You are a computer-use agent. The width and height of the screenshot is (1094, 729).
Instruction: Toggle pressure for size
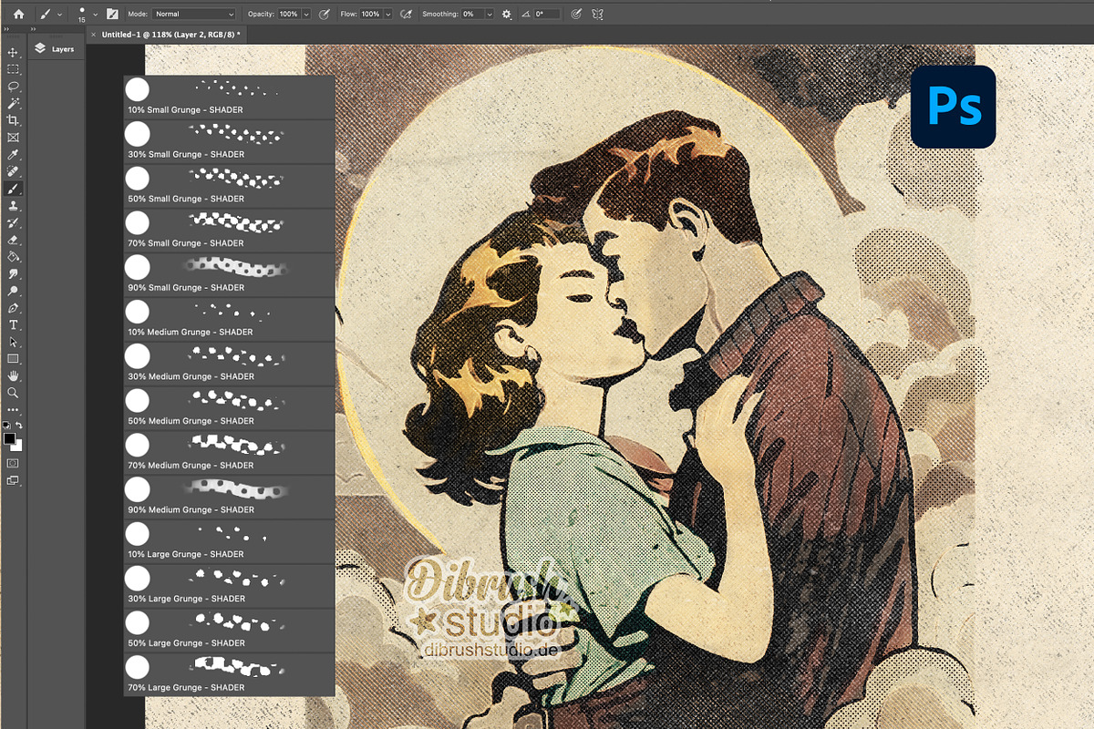pos(574,15)
